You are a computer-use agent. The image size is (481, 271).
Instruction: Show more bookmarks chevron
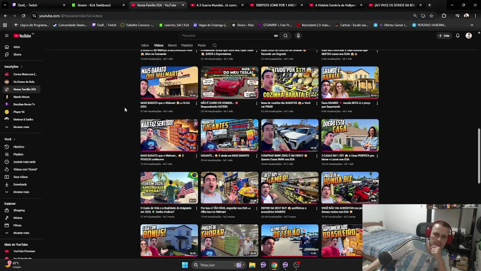coord(472,25)
